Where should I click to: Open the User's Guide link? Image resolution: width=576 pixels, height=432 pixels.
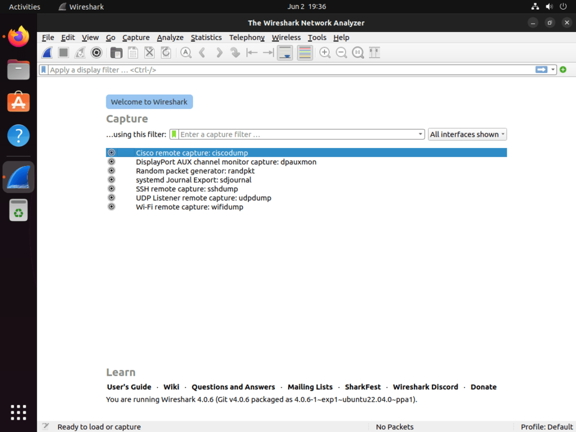pyautogui.click(x=129, y=387)
